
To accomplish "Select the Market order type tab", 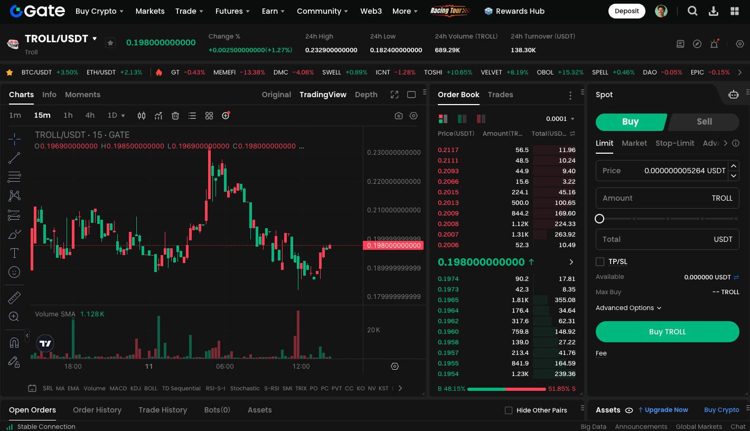I will point(634,143).
